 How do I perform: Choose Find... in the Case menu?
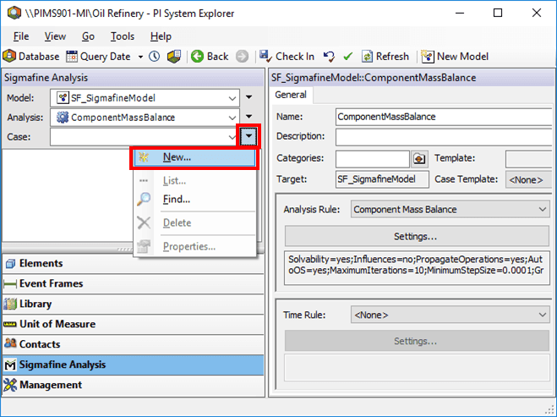pyautogui.click(x=194, y=200)
